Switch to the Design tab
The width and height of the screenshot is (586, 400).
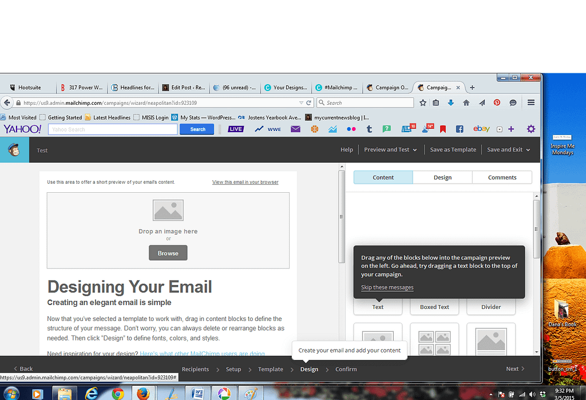pos(442,177)
